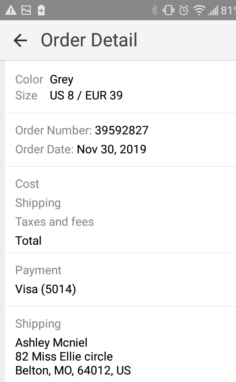236x382 pixels.
Task: Tap the back arrow icon
Action: point(20,40)
